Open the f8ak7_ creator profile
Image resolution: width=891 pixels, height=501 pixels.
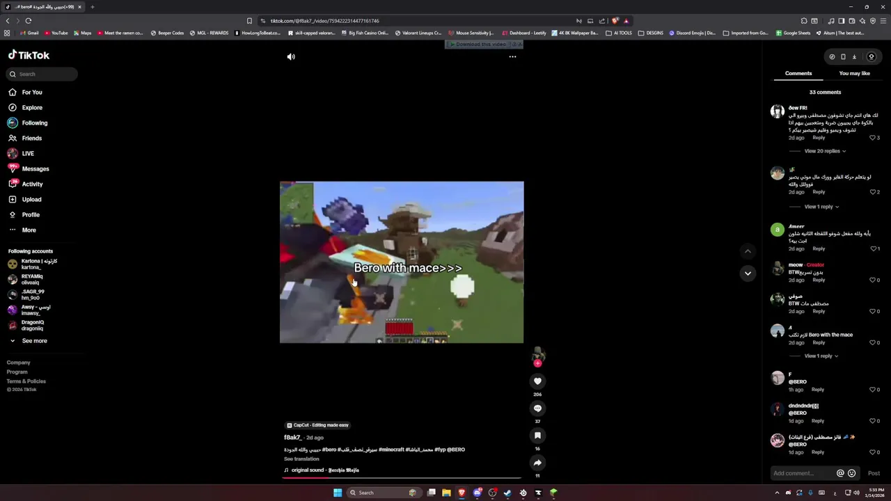coord(292,438)
